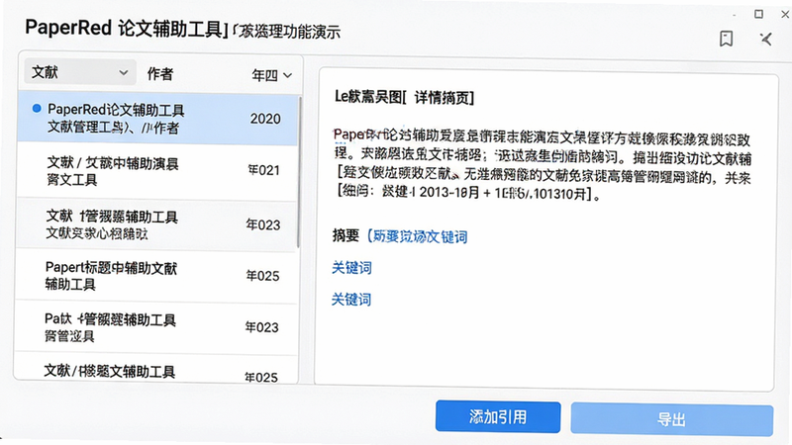This screenshot has width=792, height=445.
Task: Click the 添加引用 button
Action: [x=498, y=416]
